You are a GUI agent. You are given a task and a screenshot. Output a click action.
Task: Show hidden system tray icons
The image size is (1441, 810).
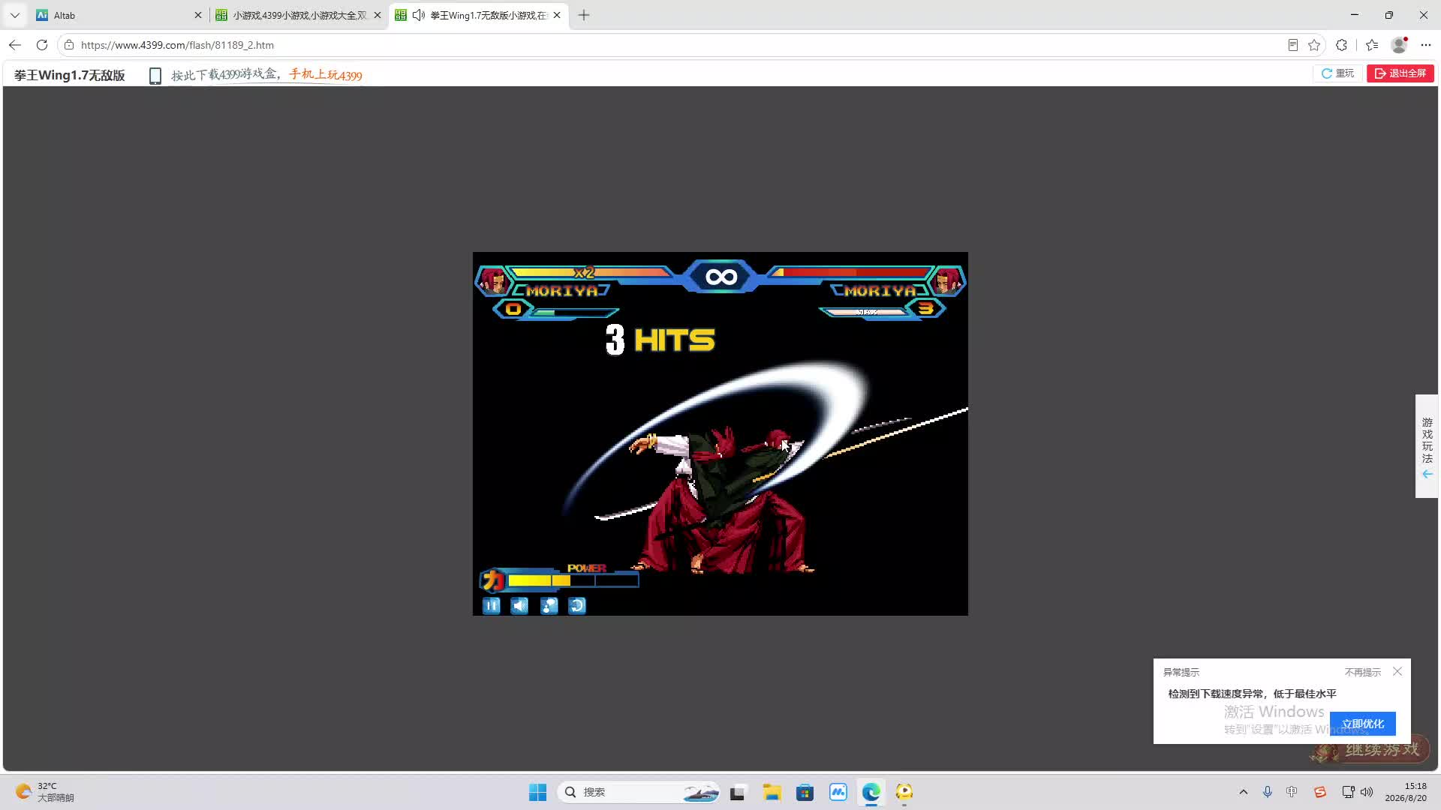[1244, 792]
